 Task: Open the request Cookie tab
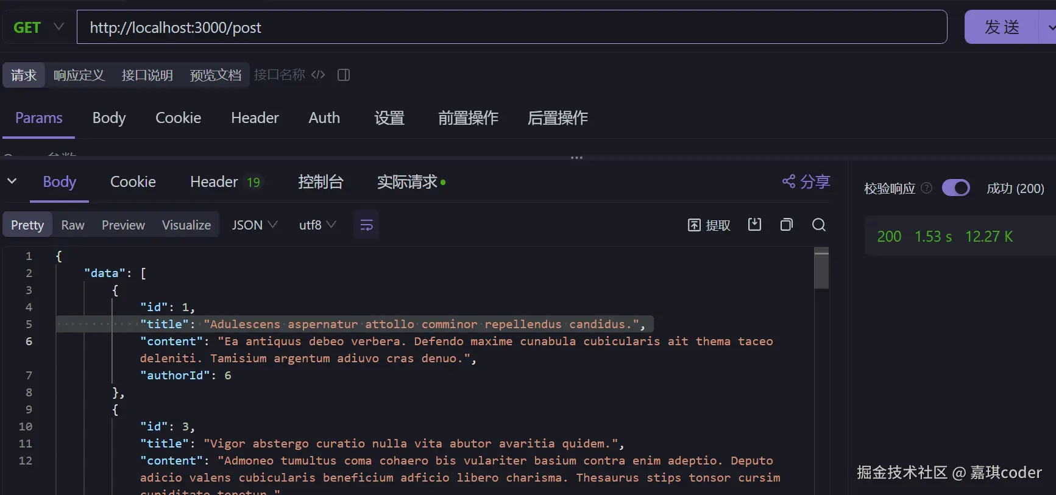point(178,118)
